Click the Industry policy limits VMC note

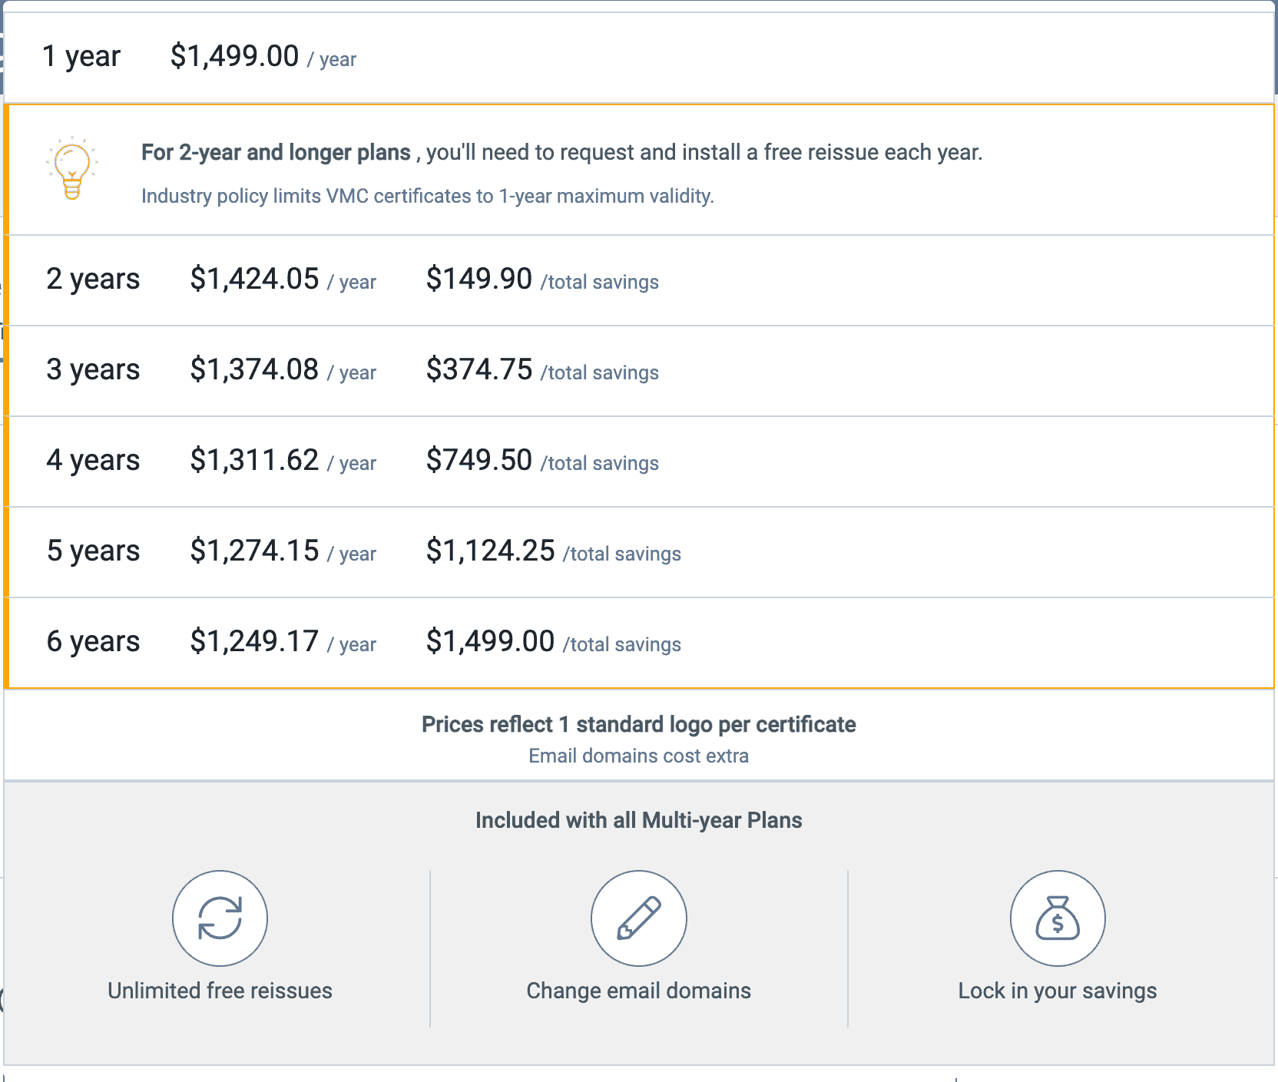[x=427, y=197]
